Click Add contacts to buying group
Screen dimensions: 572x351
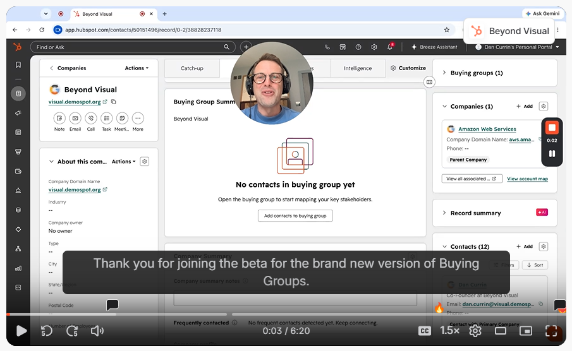point(295,216)
